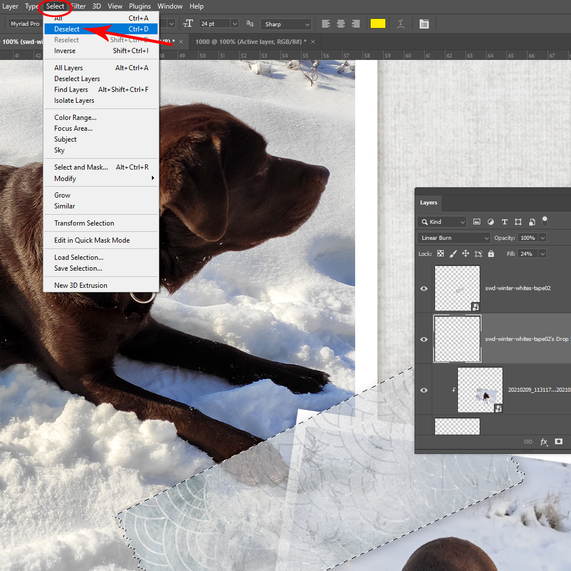Screen dimensions: 571x571
Task: Select the swd-winter-whites-tape02 layer thumbnail
Action: click(x=457, y=288)
